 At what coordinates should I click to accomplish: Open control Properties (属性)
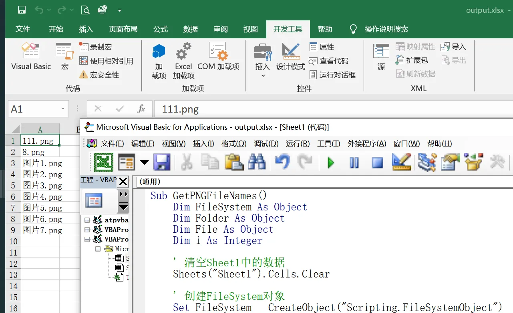click(x=322, y=47)
